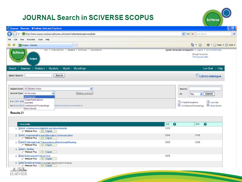Click the Tools gear in the command bar
242x182 pixels.
pos(226,45)
